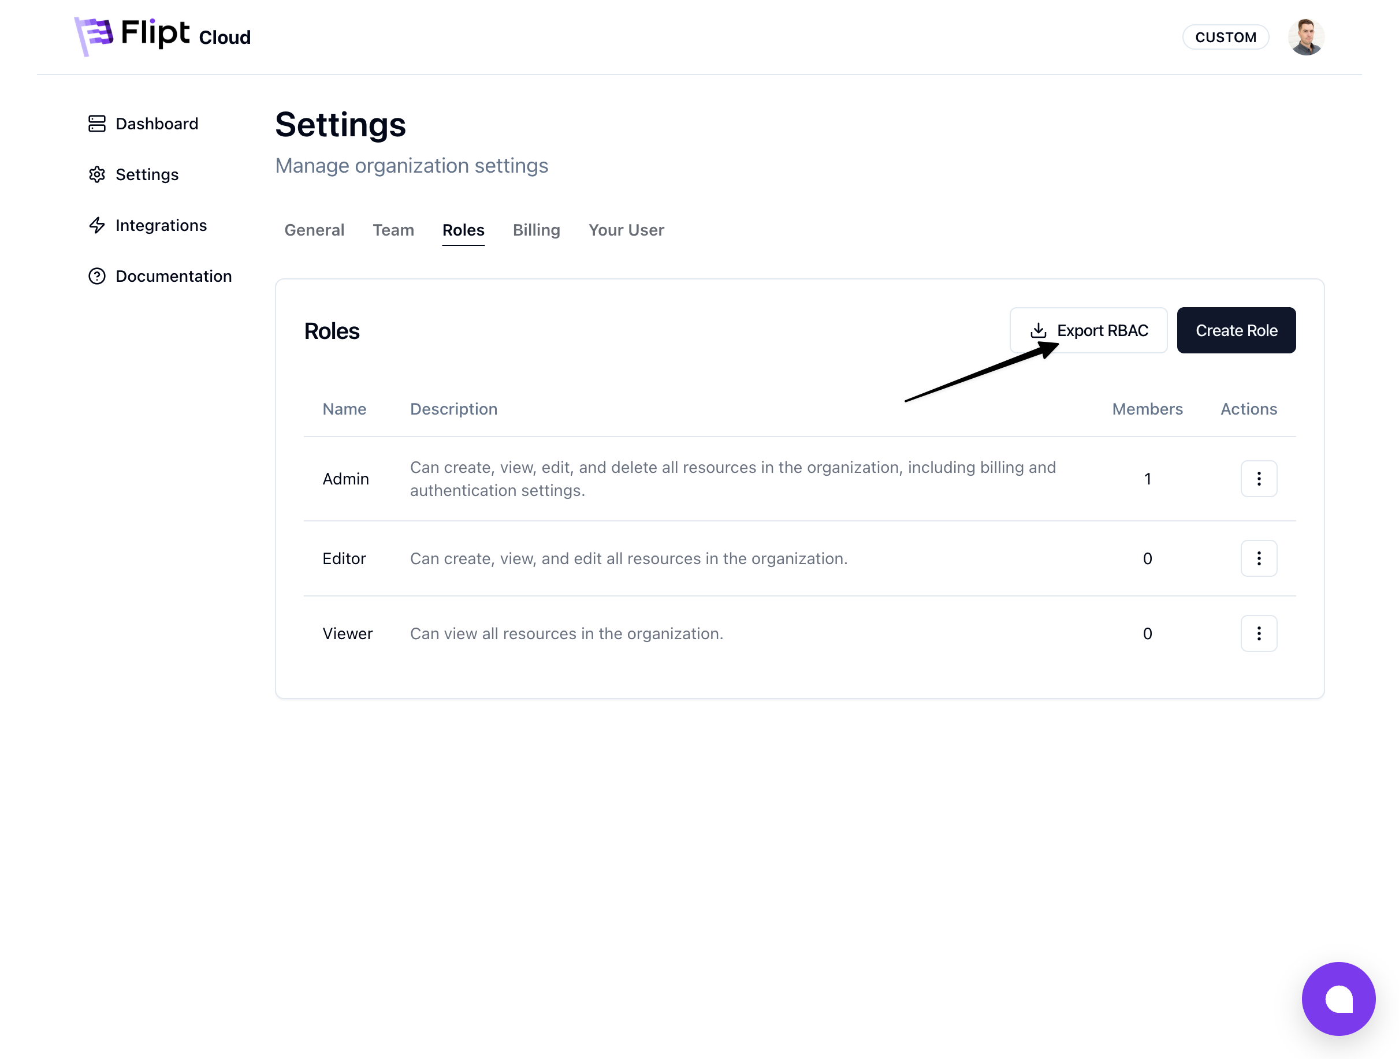
Task: Open the Your User tab
Action: coord(626,230)
